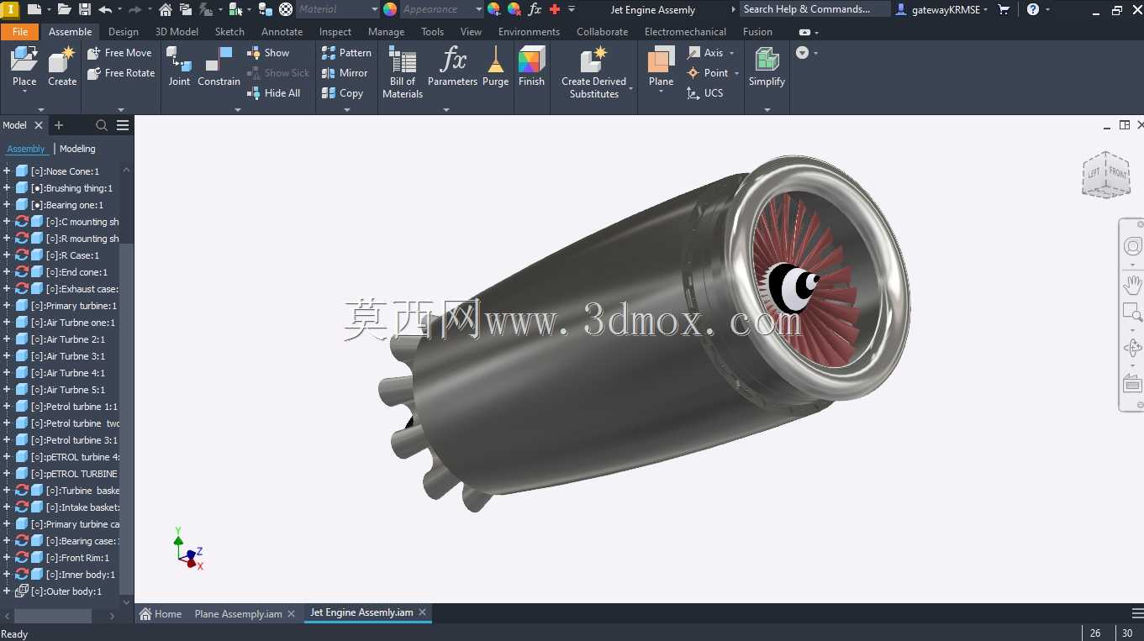Viewport: 1144px width, 641px height.
Task: Expand the Outer body:1 node
Action: pyautogui.click(x=7, y=591)
